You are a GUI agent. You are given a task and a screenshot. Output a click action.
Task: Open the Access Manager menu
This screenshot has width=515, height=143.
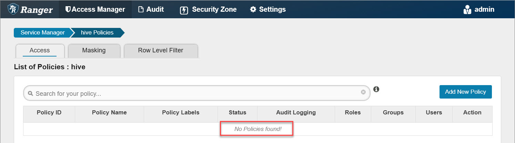(x=95, y=9)
